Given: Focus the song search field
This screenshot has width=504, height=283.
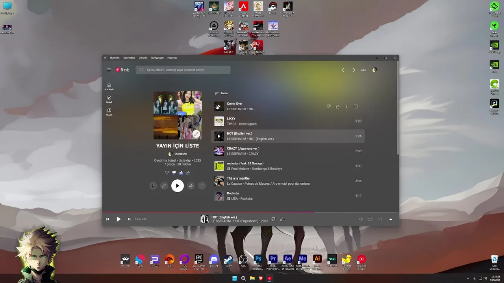Looking at the screenshot, I should (x=183, y=70).
